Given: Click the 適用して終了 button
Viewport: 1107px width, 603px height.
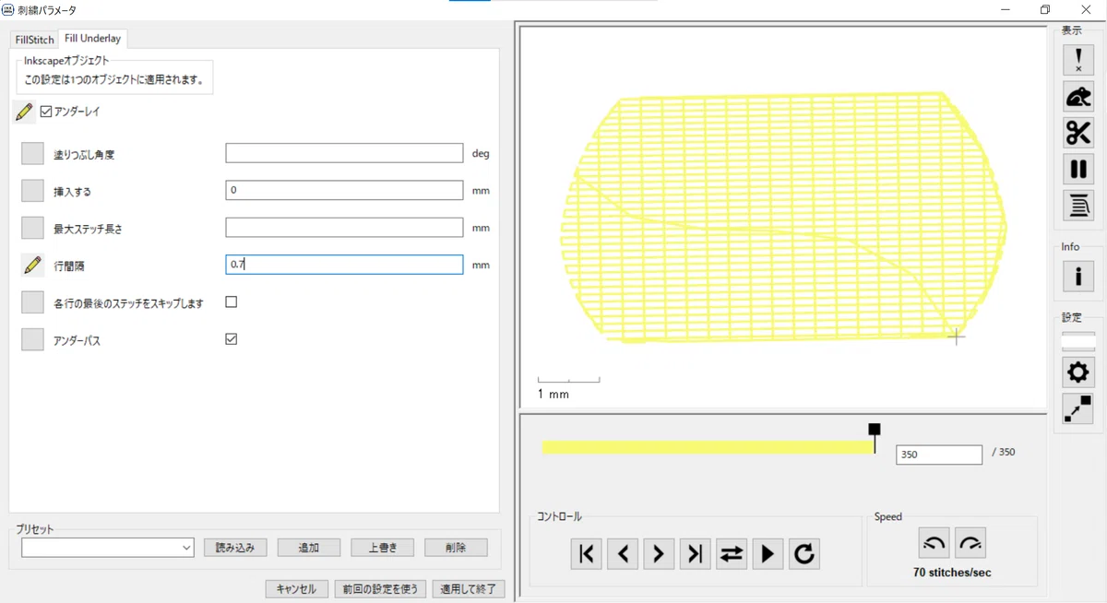Looking at the screenshot, I should [x=469, y=589].
